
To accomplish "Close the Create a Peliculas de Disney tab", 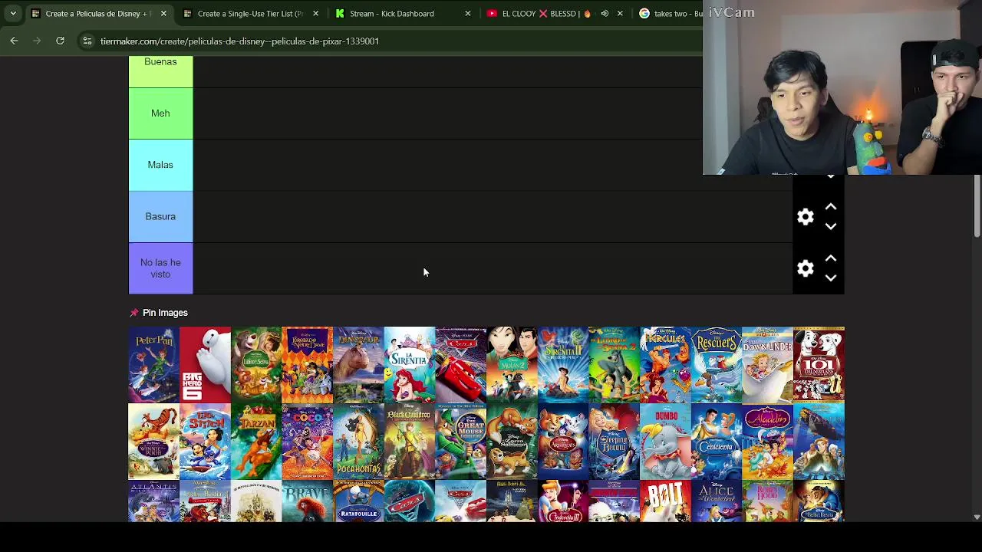I will (163, 13).
